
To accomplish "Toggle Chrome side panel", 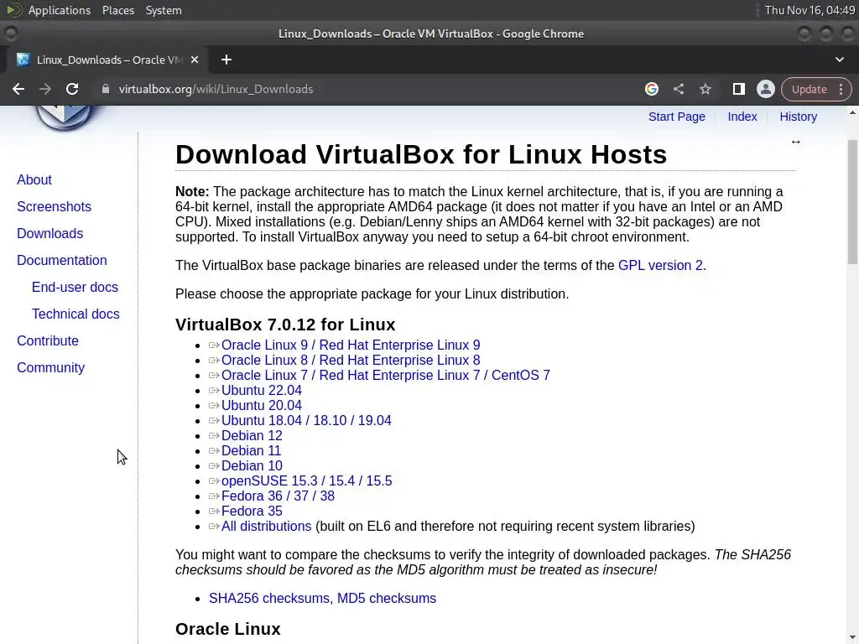I will click(x=738, y=89).
